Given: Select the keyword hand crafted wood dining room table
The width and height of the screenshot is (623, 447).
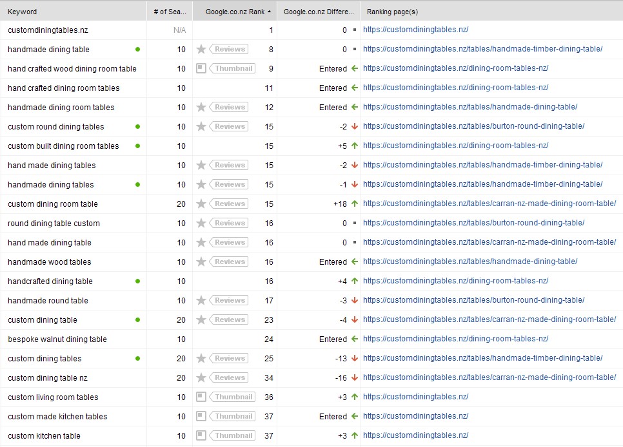Looking at the screenshot, I should 72,69.
